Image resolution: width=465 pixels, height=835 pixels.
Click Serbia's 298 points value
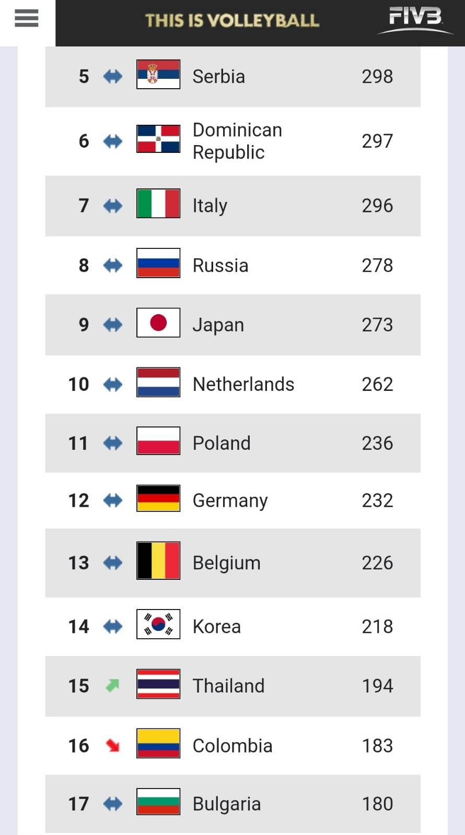click(x=377, y=76)
